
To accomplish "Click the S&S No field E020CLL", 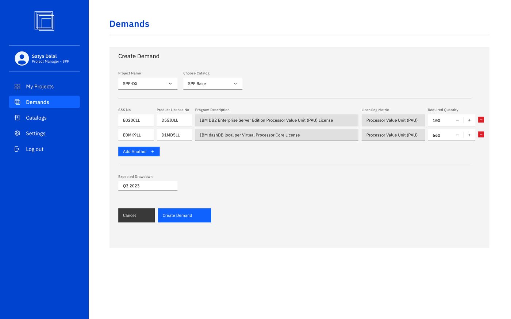I will (x=136, y=120).
